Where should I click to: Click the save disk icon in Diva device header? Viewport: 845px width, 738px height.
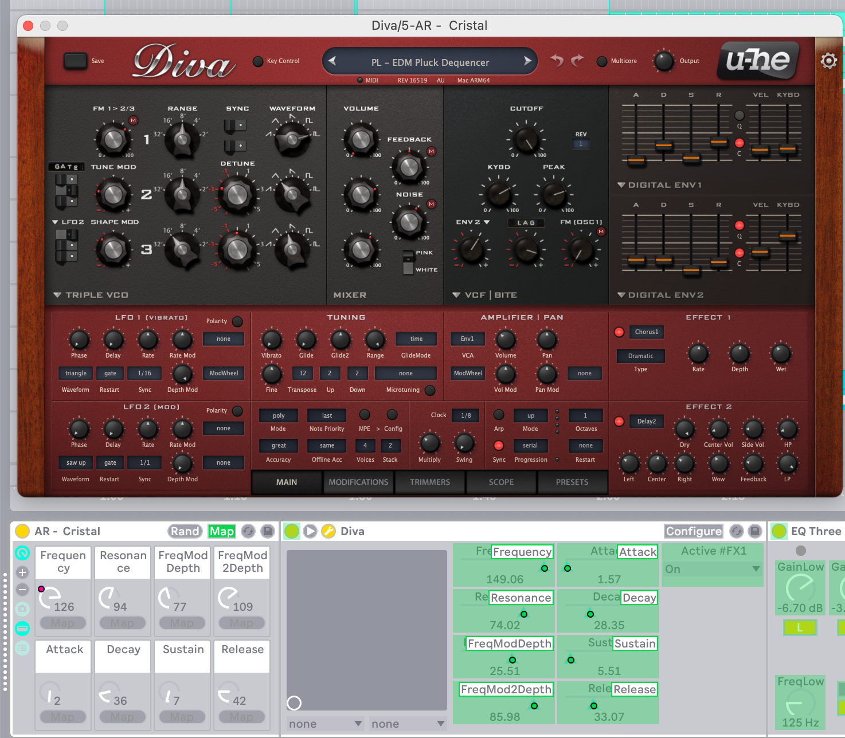[x=756, y=531]
